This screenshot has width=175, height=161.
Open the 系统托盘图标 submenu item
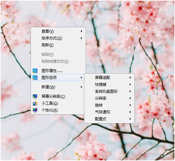click(x=109, y=92)
